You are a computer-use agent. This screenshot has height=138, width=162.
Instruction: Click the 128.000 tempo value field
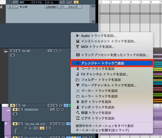[51, 7]
